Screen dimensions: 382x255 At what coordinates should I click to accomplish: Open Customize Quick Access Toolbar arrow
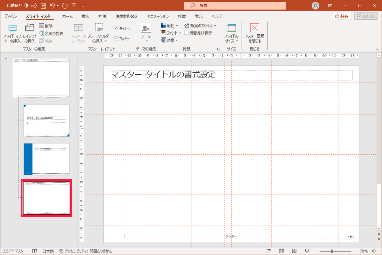pyautogui.click(x=83, y=5)
